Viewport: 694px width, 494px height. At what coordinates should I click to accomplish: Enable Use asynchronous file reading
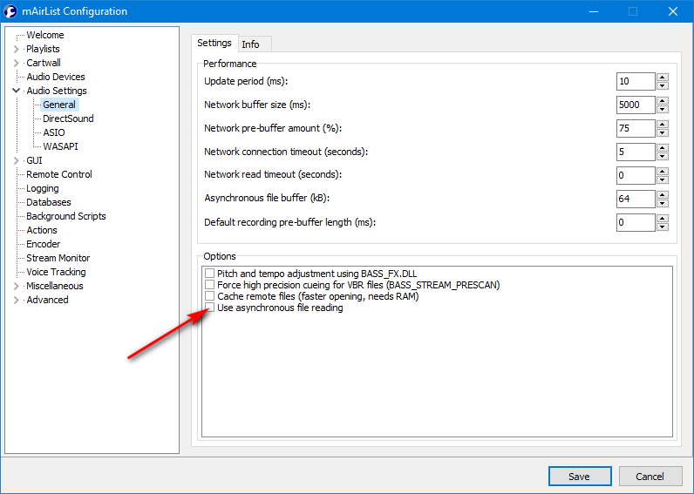click(x=209, y=308)
